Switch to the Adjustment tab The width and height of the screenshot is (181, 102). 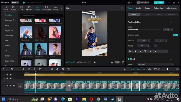pyautogui.click(x=171, y=8)
